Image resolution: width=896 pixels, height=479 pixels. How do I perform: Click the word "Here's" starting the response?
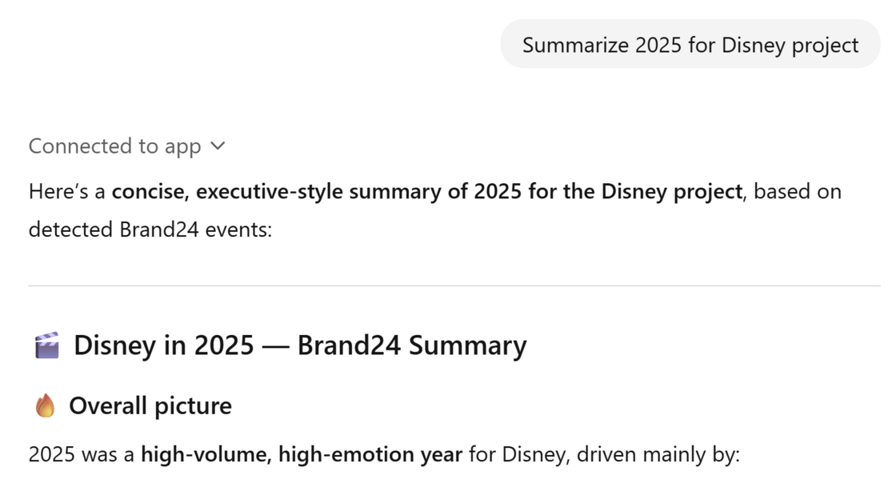56,192
